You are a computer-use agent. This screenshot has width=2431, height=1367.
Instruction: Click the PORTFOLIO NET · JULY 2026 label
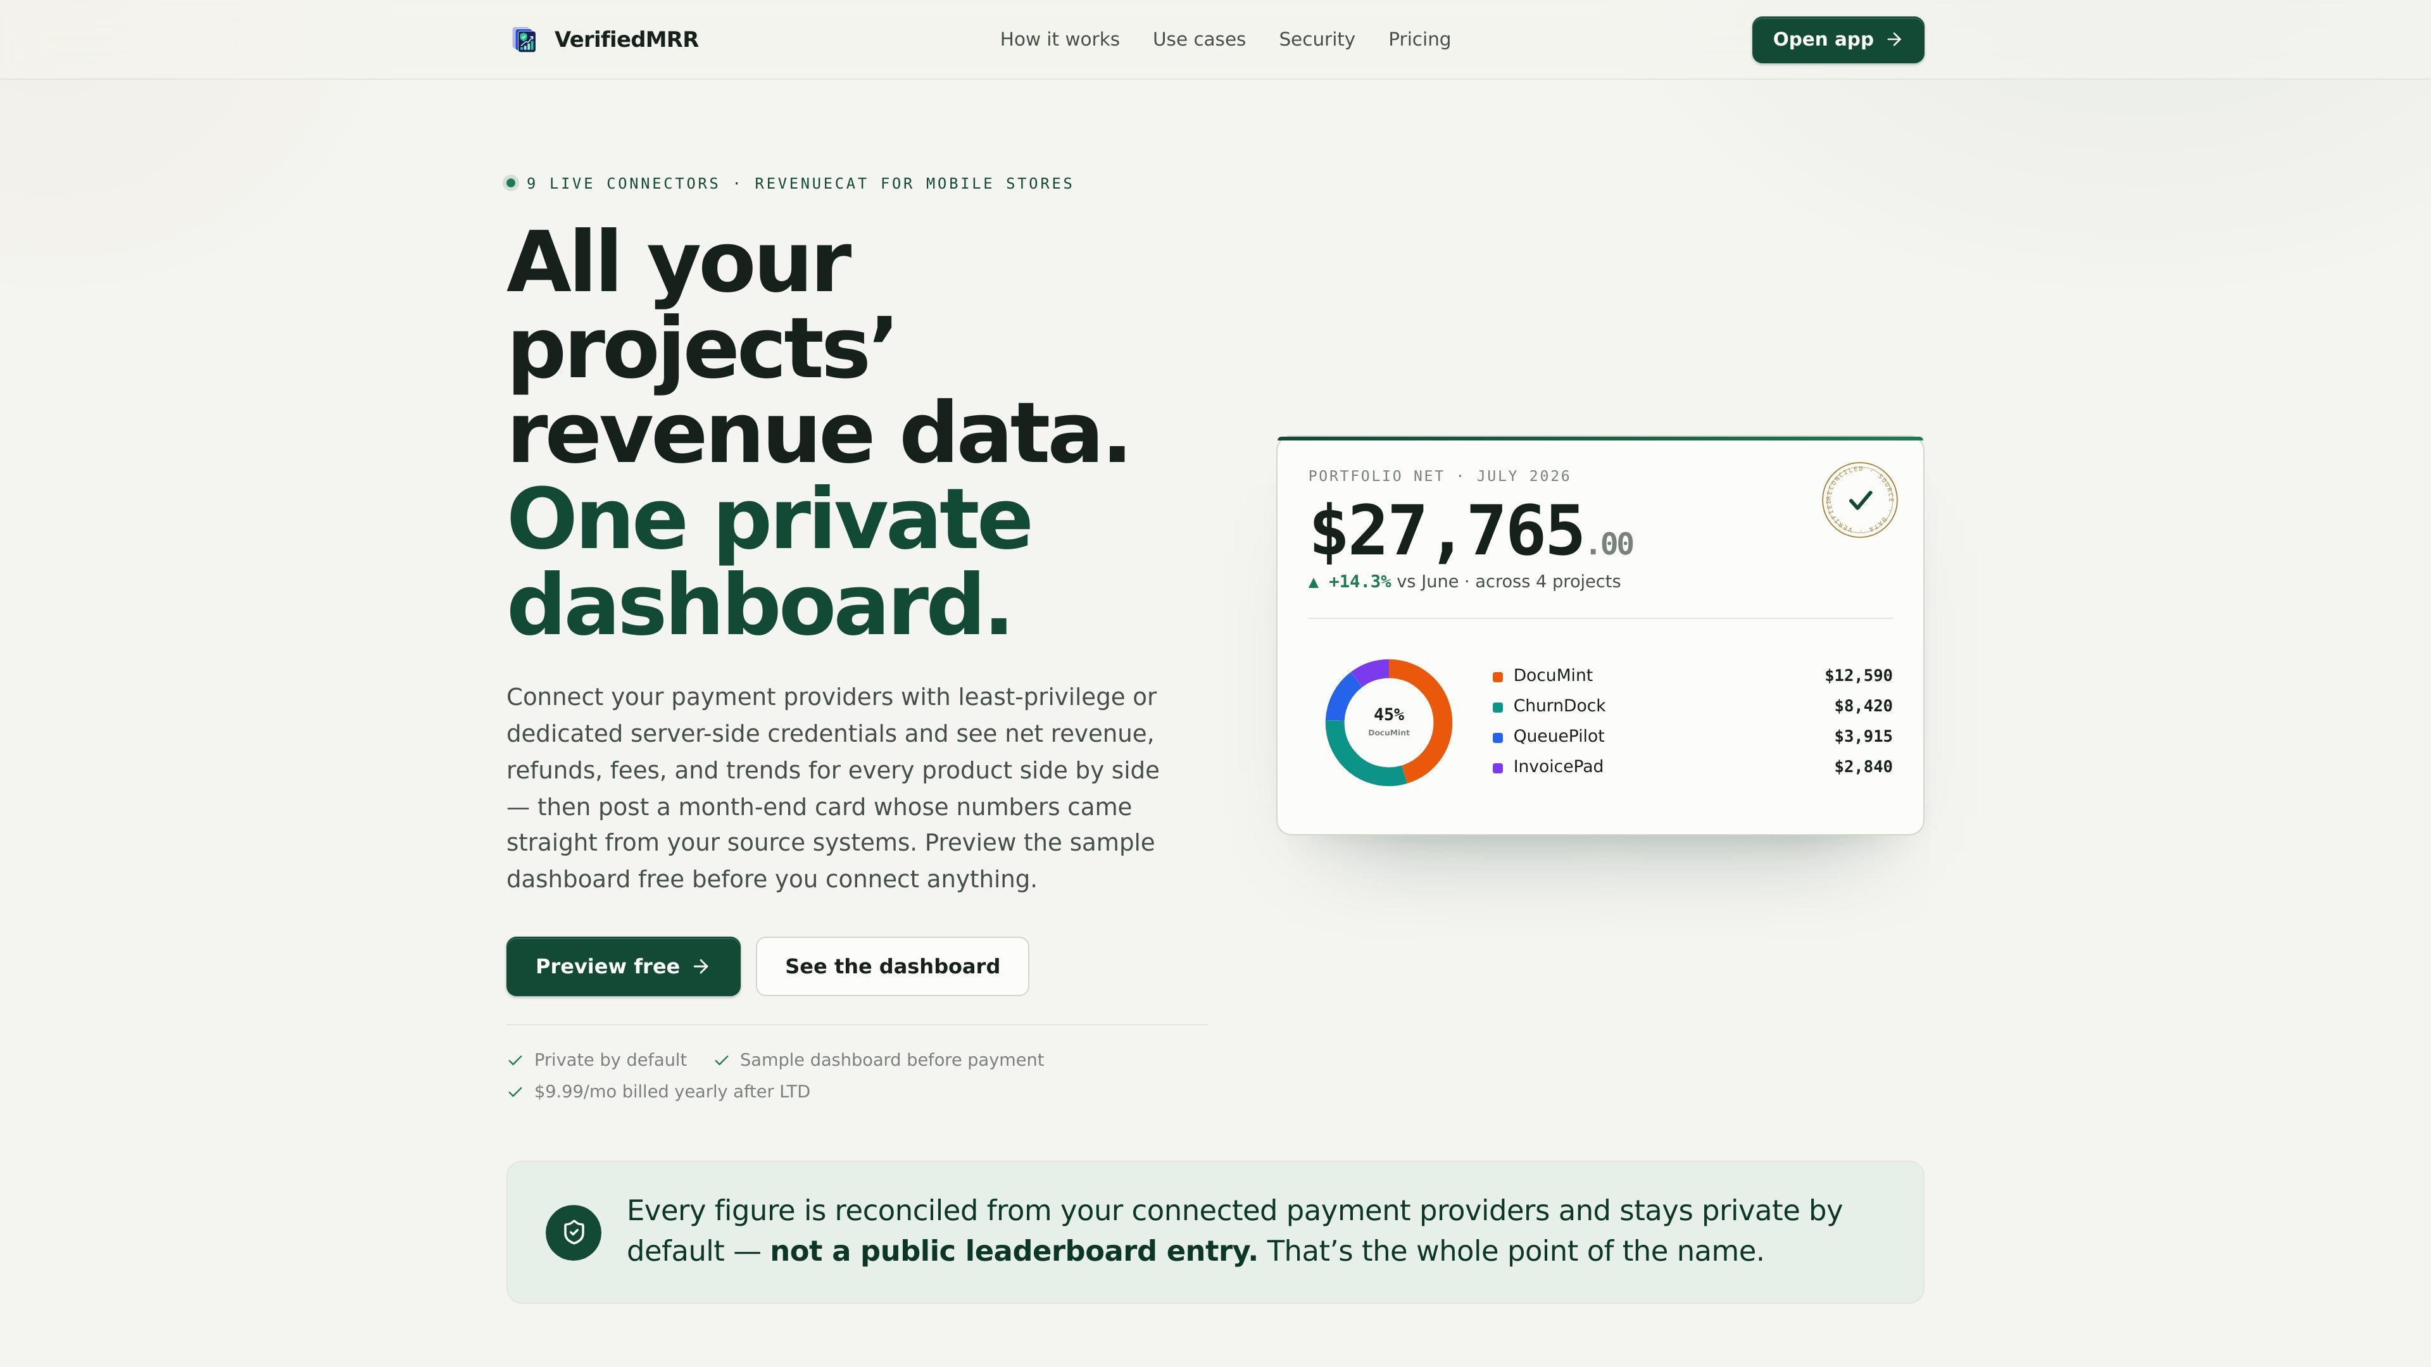1439,477
